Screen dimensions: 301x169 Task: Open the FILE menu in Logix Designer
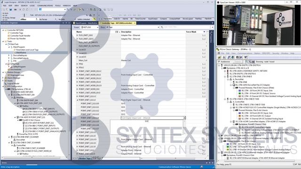tap(4, 6)
